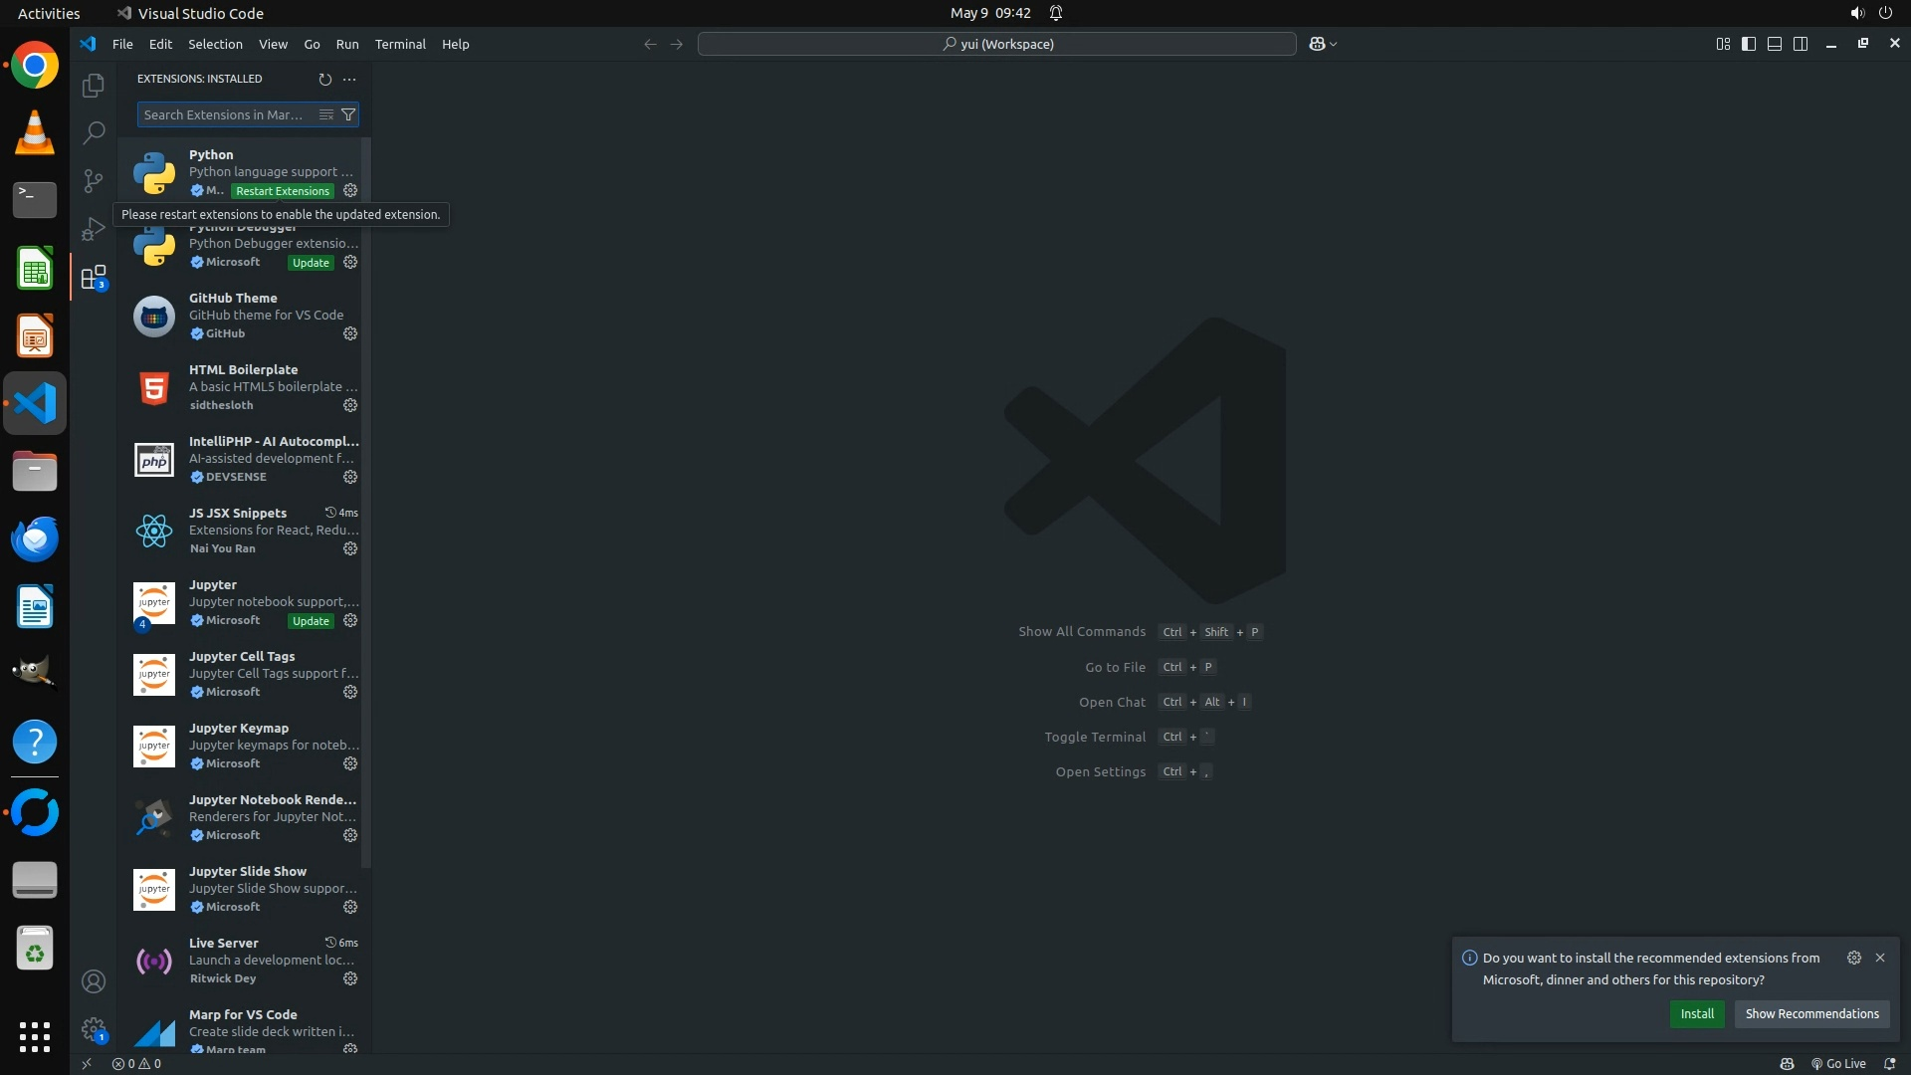The height and width of the screenshot is (1075, 1911).
Task: Open the Search view in activity bar
Action: point(94,132)
